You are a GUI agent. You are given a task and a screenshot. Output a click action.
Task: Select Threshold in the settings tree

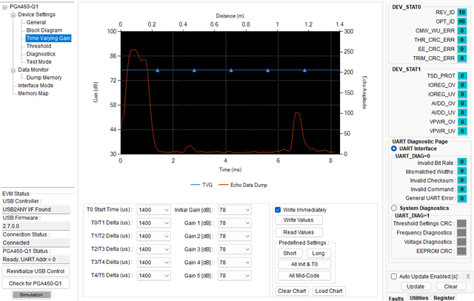(39, 46)
